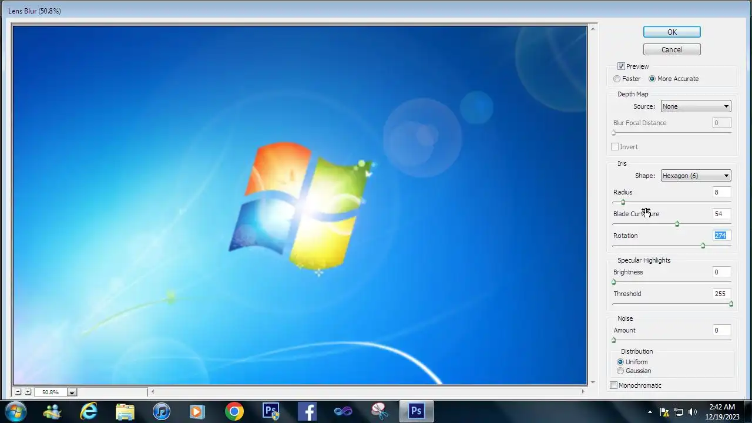The width and height of the screenshot is (752, 423).
Task: Select Uniform noise distribution
Action: [620, 362]
